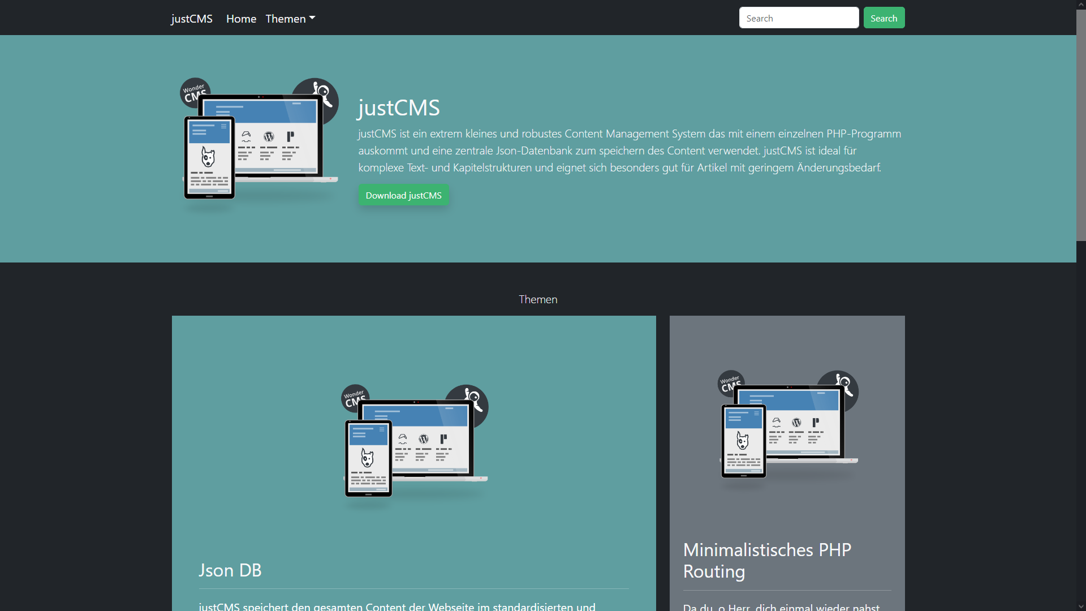
Task: Click the Download justCMS button
Action: pos(403,195)
